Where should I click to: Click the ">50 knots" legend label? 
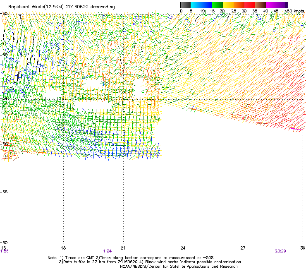click(294, 11)
